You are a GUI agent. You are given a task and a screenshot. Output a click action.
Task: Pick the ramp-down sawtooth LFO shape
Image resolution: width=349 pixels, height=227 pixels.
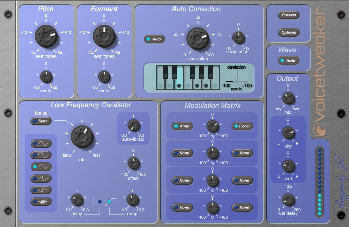pyautogui.click(x=41, y=190)
